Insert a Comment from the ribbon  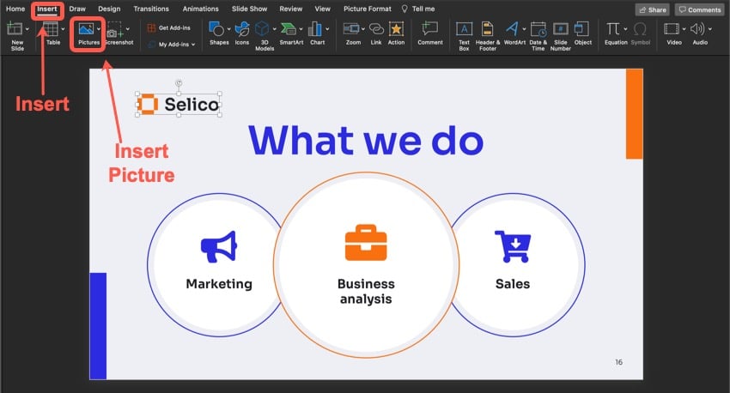pyautogui.click(x=429, y=30)
